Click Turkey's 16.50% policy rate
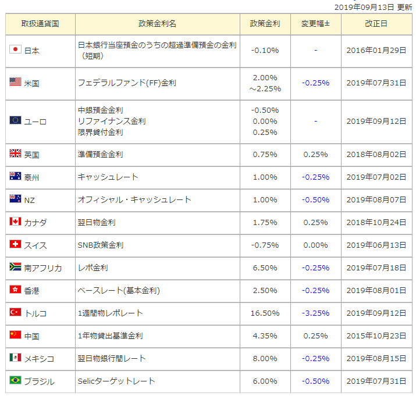Viewport: 416px width, 396px height. tap(265, 313)
